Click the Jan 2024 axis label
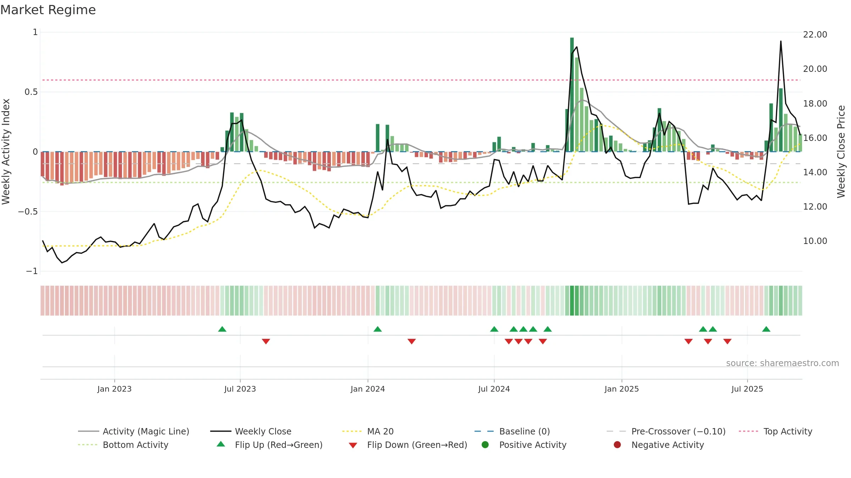Screen dimensions: 851x478 coord(368,389)
